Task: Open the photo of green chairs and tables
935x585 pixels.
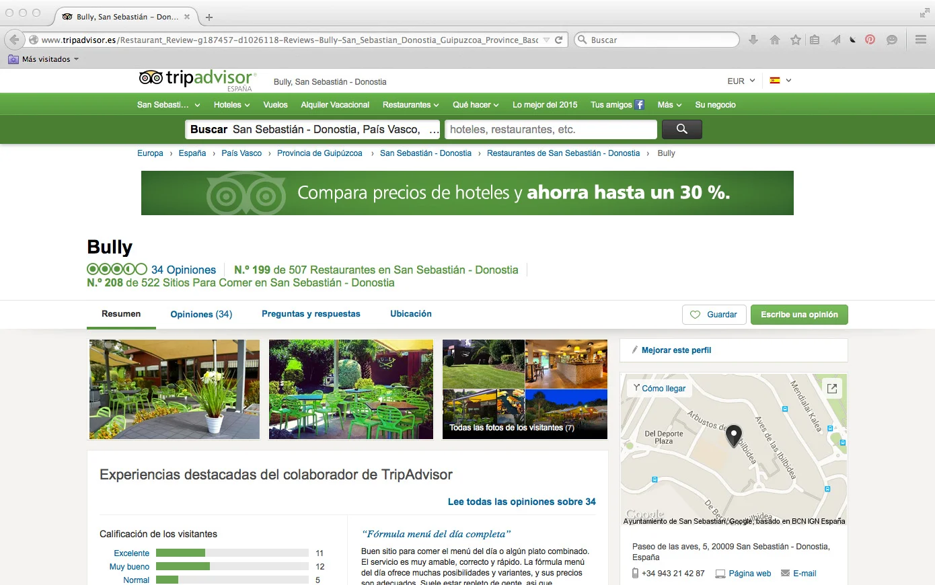Action: [351, 389]
